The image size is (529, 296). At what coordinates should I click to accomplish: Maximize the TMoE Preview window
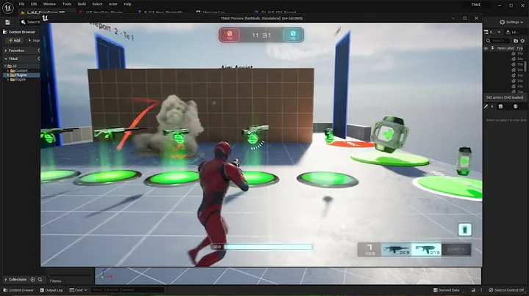(464, 18)
